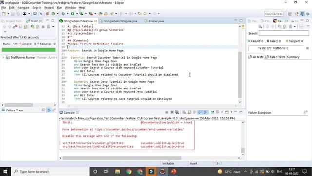Click the Pin Console icon
The image size is (312, 176).
[213, 112]
